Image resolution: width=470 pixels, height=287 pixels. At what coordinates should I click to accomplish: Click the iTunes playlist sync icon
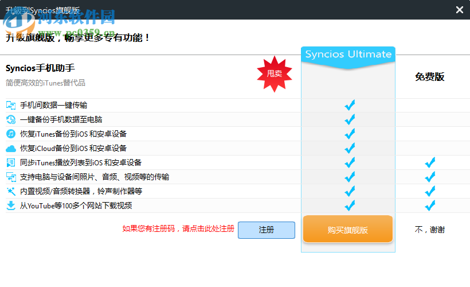point(11,162)
